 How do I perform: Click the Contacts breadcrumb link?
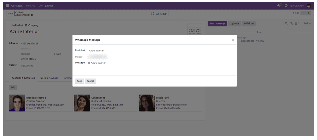click(x=20, y=12)
